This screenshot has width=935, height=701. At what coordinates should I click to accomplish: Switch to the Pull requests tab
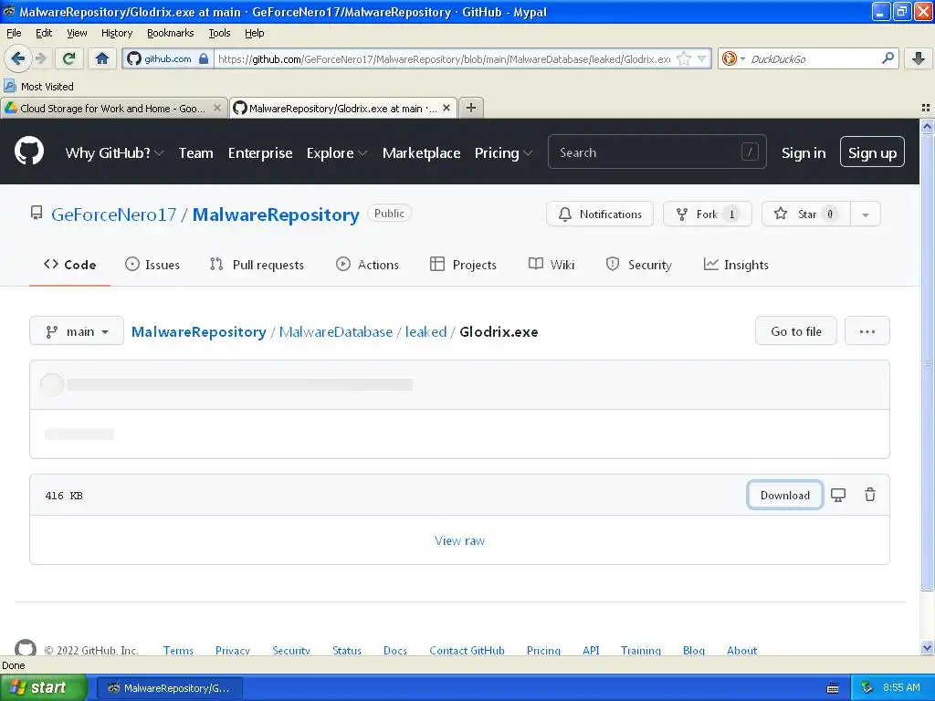257,264
